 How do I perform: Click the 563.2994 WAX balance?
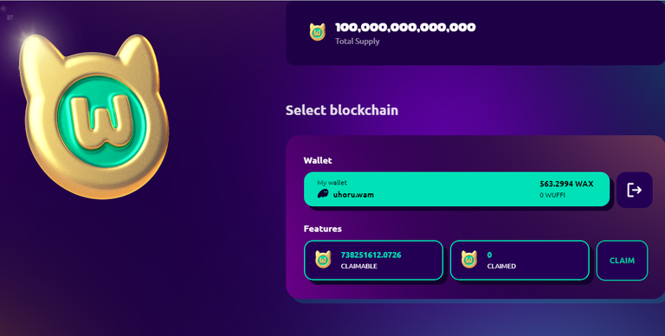[x=566, y=184]
